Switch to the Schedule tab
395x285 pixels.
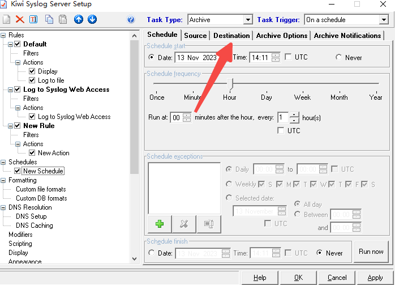click(162, 35)
